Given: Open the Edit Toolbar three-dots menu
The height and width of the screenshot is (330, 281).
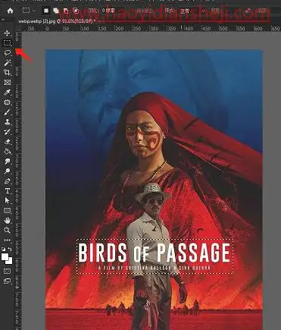Looking at the screenshot, I should coord(7,240).
